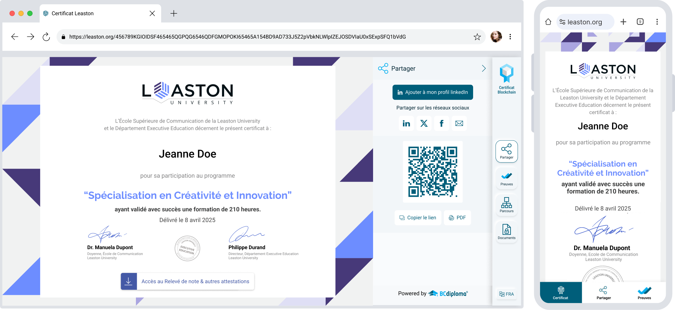Go back in desktop browser

15,37
